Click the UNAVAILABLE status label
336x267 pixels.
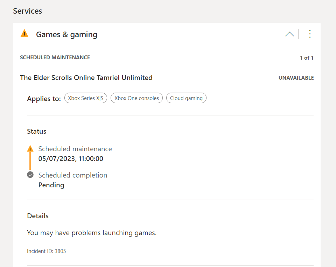(296, 78)
